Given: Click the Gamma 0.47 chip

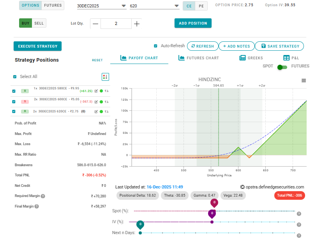Looking at the screenshot, I should pos(204,195).
